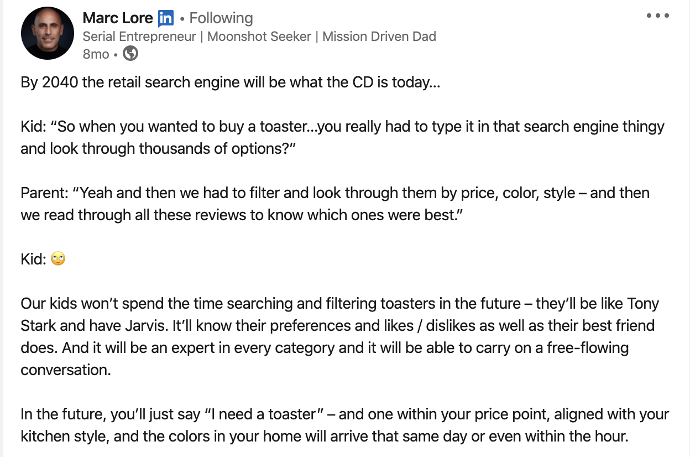This screenshot has height=457, width=690.
Task: Click the Parent reply about filtering by price
Action: [335, 204]
